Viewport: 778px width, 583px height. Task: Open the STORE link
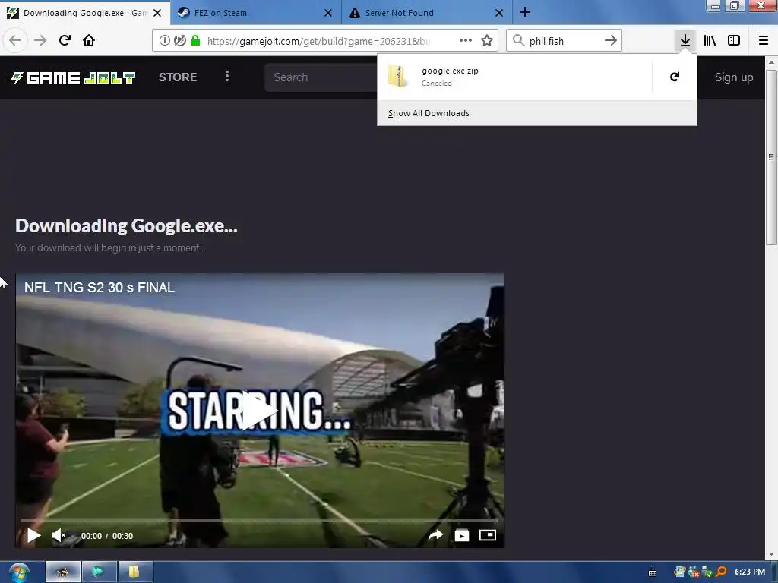pyautogui.click(x=178, y=77)
